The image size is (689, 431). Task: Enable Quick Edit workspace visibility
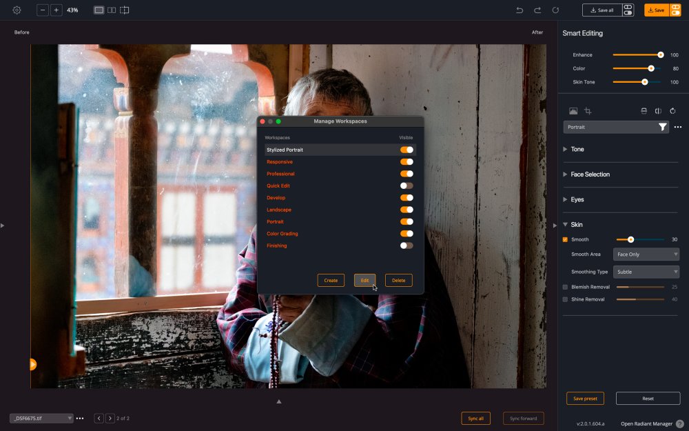tap(407, 186)
